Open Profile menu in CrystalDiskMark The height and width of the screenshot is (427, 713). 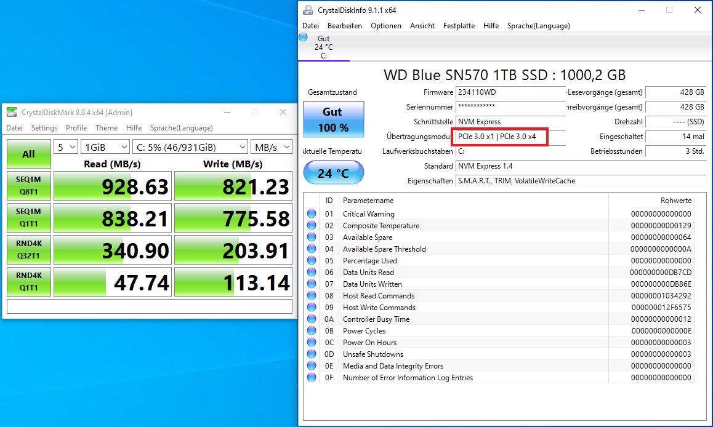[x=76, y=127]
